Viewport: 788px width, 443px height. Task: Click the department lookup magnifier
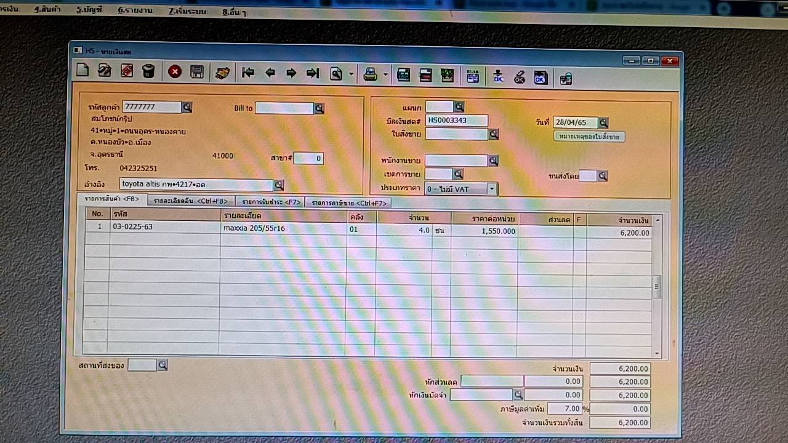(459, 106)
